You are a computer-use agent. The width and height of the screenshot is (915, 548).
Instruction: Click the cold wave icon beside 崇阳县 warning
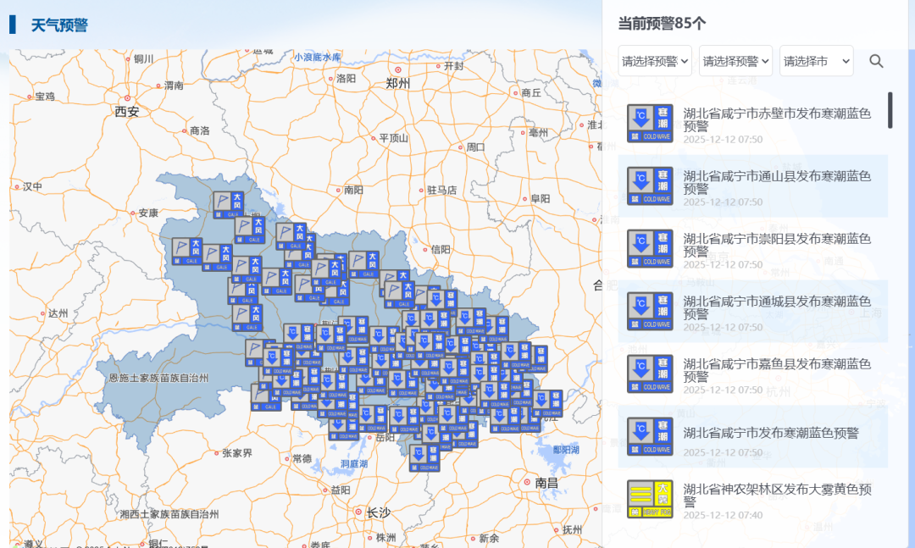click(650, 248)
